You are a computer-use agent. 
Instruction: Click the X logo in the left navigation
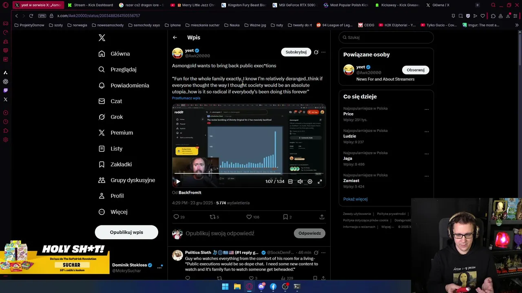[102, 38]
